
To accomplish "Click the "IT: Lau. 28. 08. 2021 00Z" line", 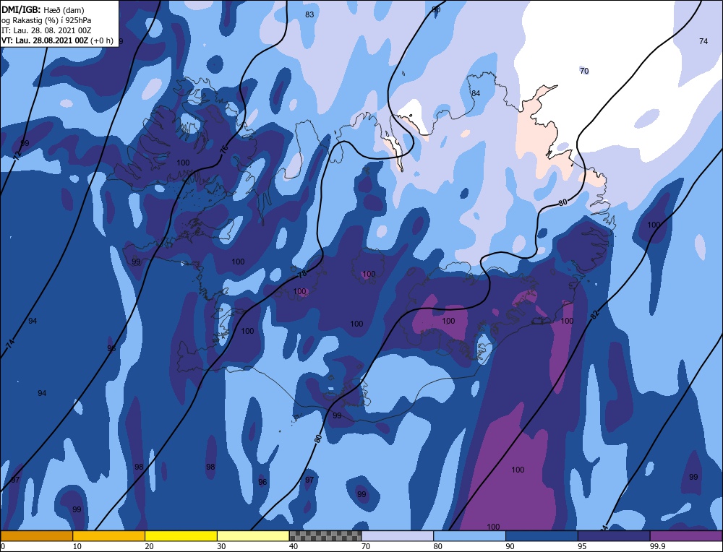I will point(46,30).
